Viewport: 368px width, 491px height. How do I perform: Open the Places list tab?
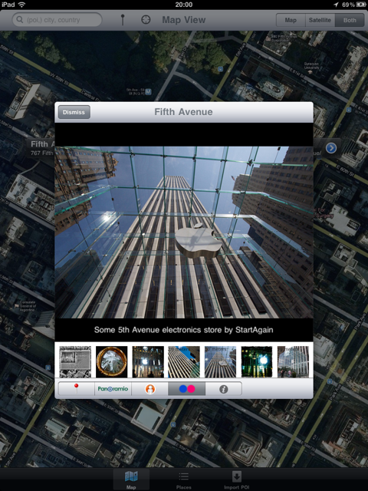[x=184, y=479]
